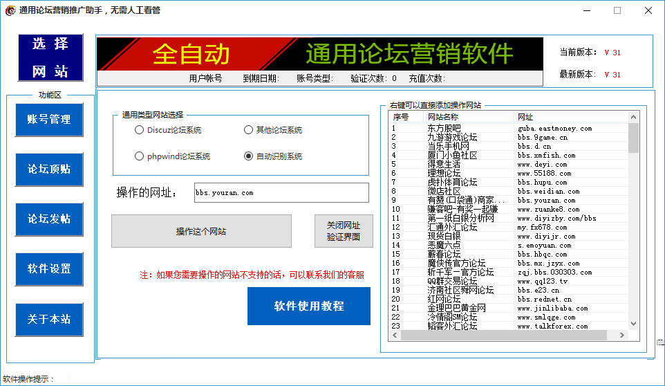This screenshot has width=665, height=386.
Task: Select the phpwind论坛系统 radio button
Action: pyautogui.click(x=140, y=156)
